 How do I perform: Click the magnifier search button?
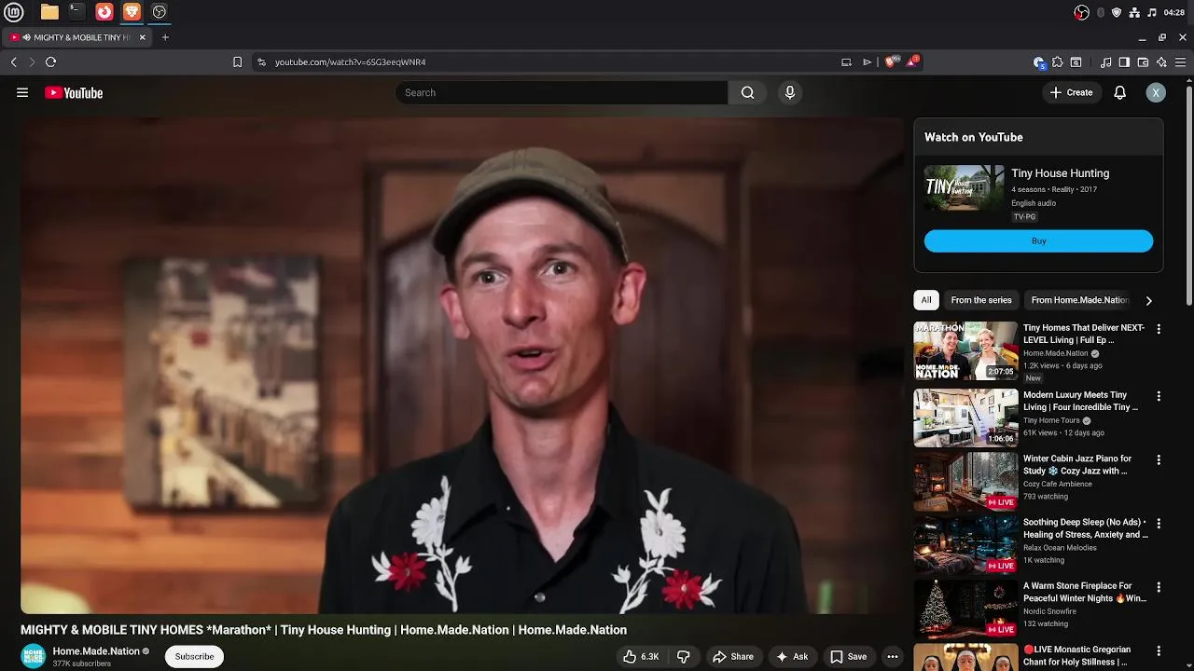(x=747, y=92)
